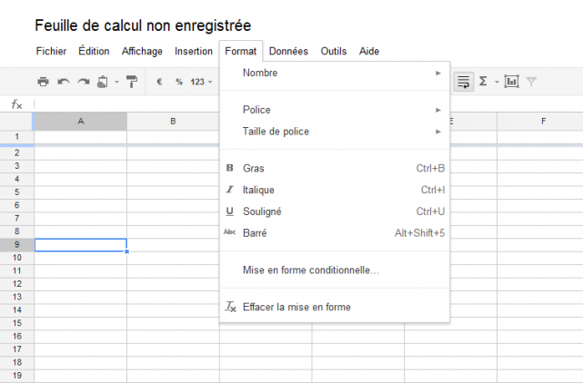Open the Données menu
The width and height of the screenshot is (583, 383).
pos(288,52)
